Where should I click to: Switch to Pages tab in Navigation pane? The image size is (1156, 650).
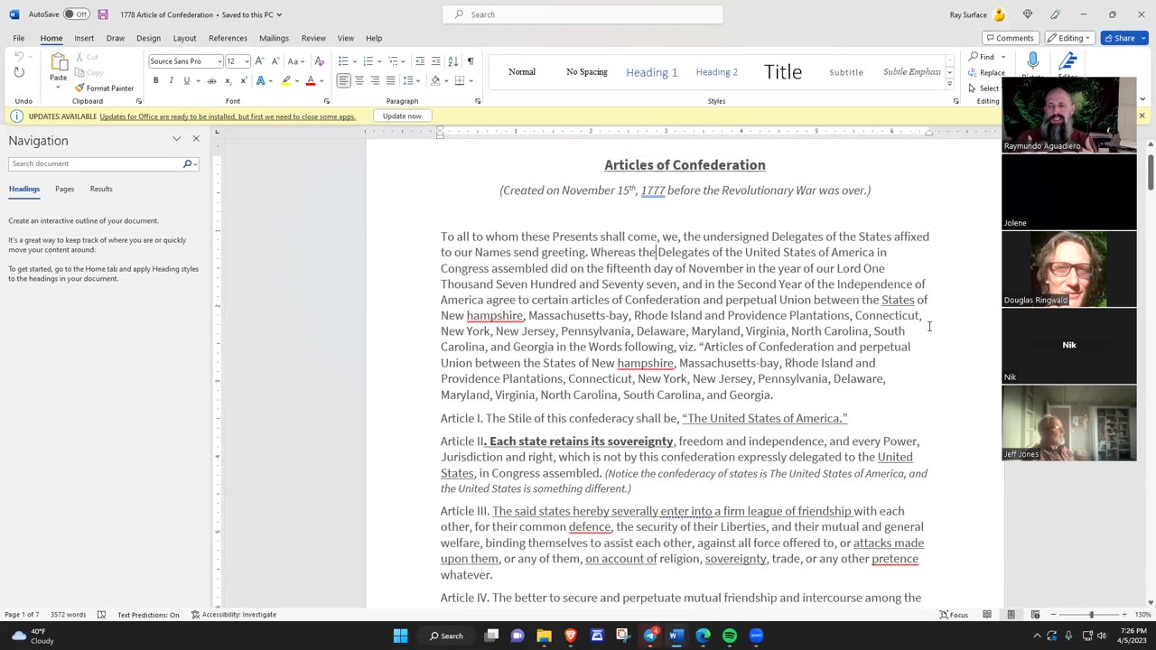(64, 189)
